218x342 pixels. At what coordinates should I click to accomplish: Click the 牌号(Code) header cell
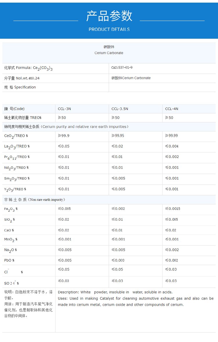click(14, 109)
